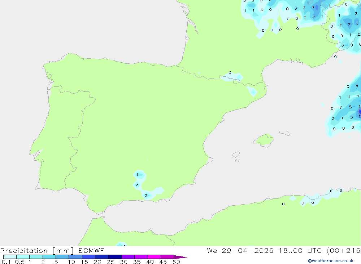Click the 35–40 mm purple legend swatch
This screenshot has height=264, width=361.
(141, 257)
